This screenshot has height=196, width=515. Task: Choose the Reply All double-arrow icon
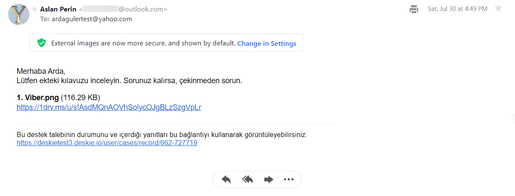click(247, 179)
